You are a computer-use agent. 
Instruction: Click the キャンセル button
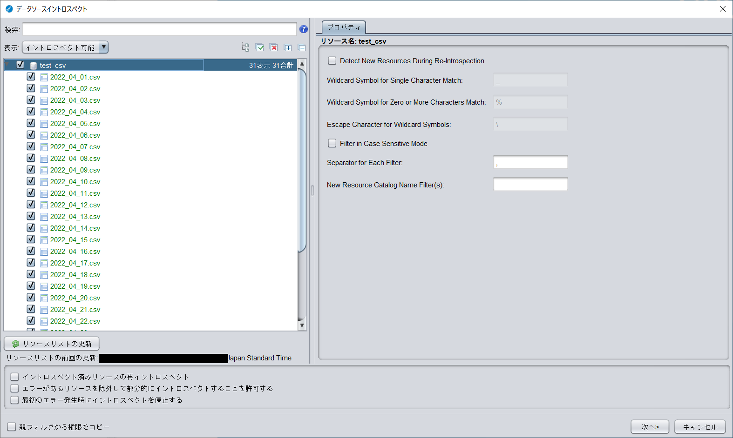pos(700,427)
